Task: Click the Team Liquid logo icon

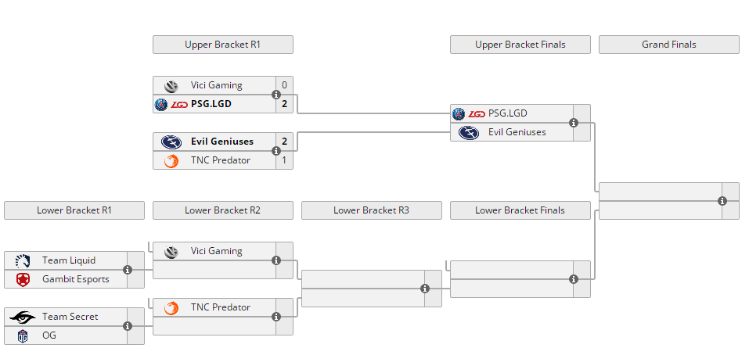Action: pos(23,260)
